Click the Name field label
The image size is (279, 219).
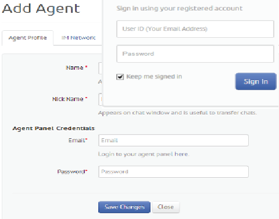point(74,68)
